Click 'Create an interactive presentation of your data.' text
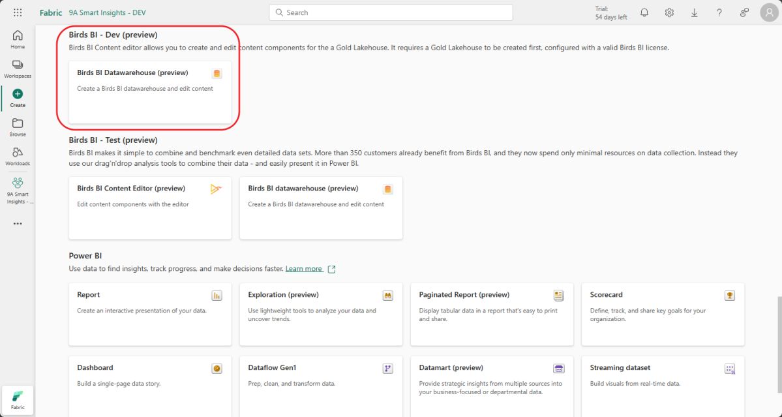This screenshot has width=782, height=417. (x=142, y=311)
